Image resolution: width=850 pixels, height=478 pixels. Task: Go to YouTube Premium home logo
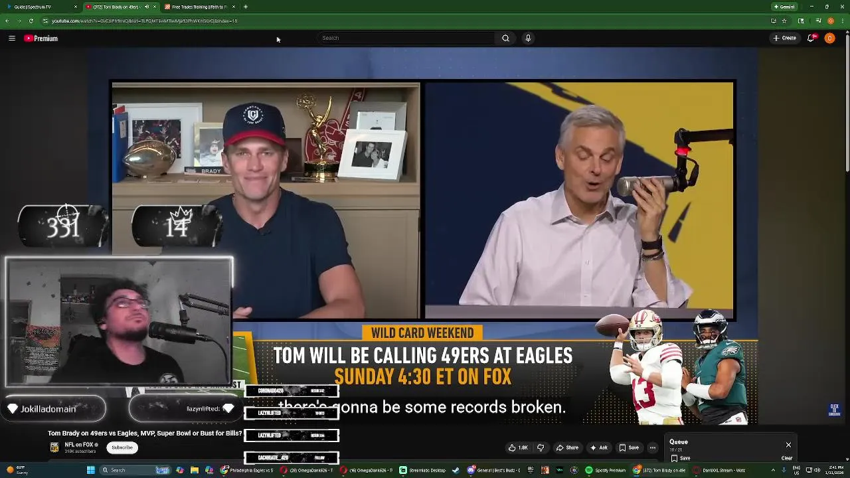[41, 39]
